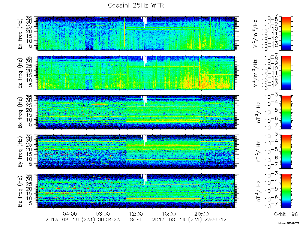Select the By freq (Hz) axis label
Screen dimensions: 300x225
pos(21,152)
